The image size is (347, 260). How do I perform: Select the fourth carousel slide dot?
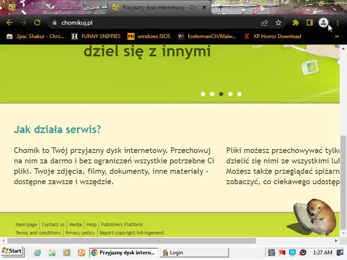click(230, 94)
